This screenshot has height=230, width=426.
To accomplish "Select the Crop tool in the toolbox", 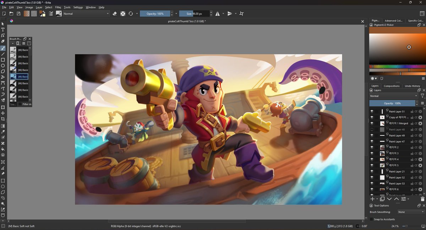I will [3, 119].
